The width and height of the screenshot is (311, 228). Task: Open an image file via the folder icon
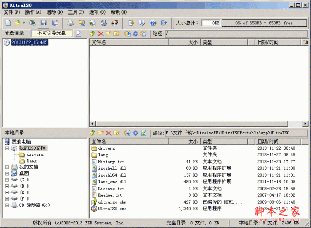coord(17,23)
